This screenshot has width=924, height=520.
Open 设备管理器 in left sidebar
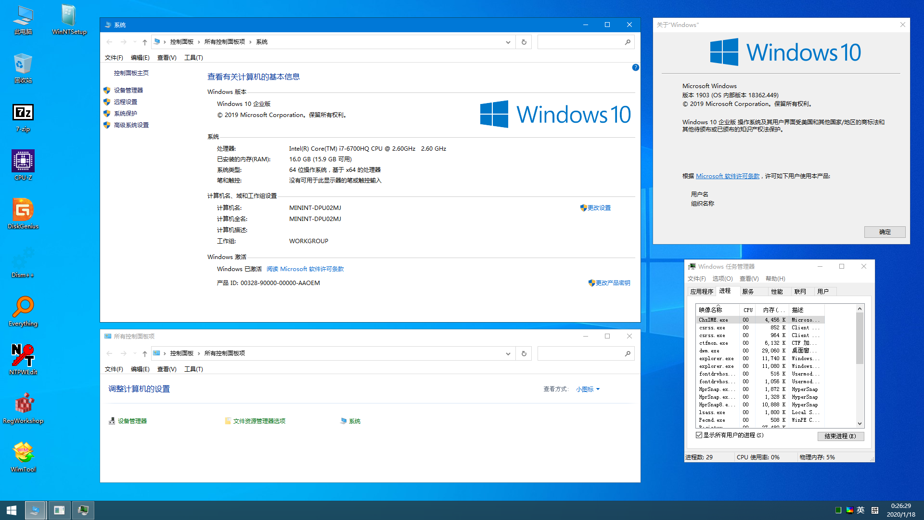pos(128,91)
